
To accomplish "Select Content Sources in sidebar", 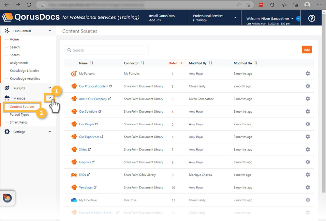I will coord(22,107).
